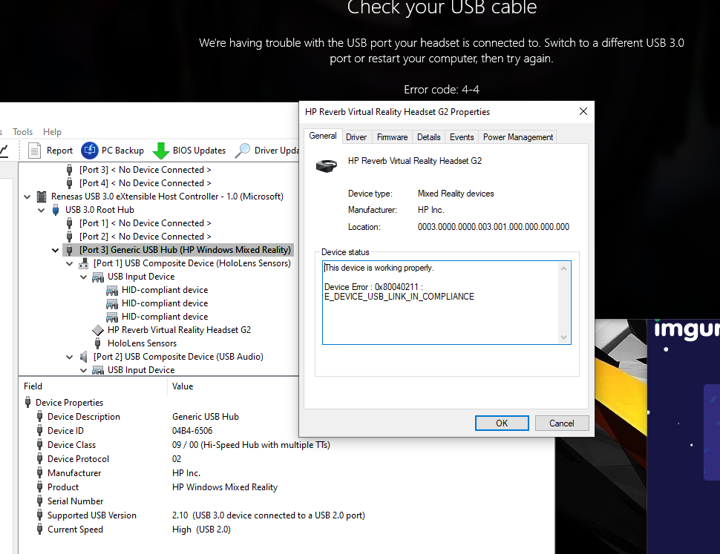Select HP Reverb Virtual Reality Headset G2 tree item

(x=179, y=330)
